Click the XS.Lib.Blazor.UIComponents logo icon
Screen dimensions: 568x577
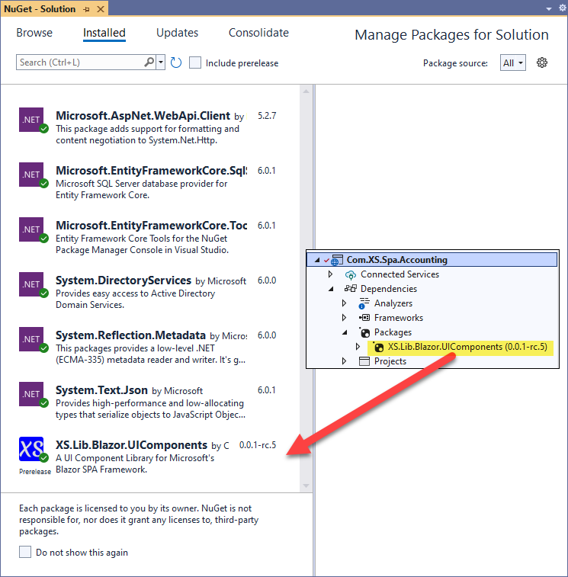tap(31, 449)
